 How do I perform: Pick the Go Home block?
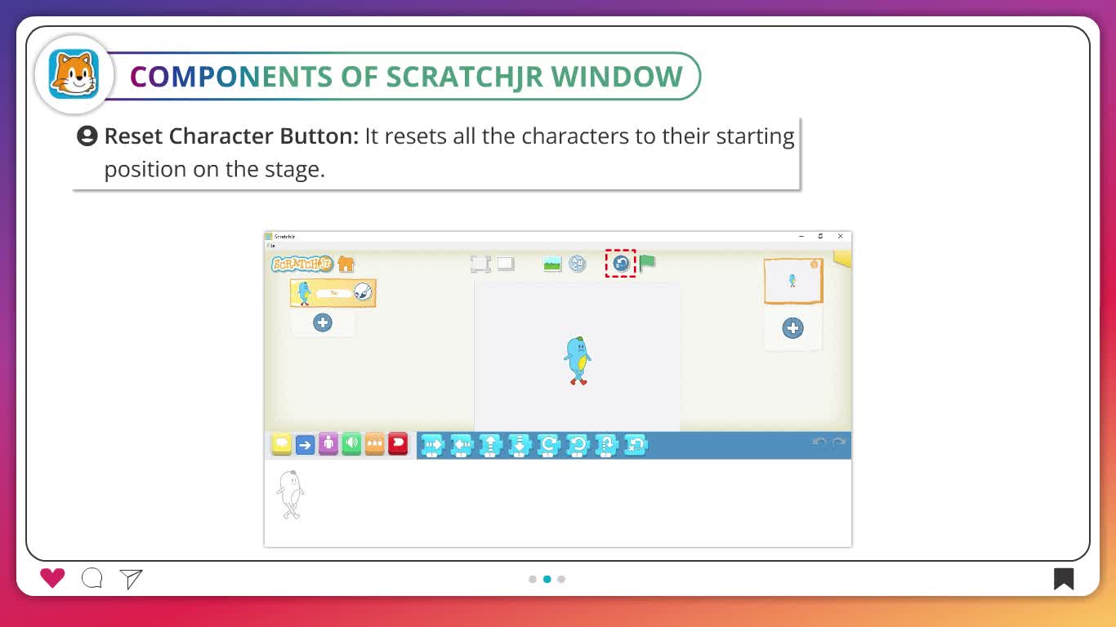pos(636,445)
